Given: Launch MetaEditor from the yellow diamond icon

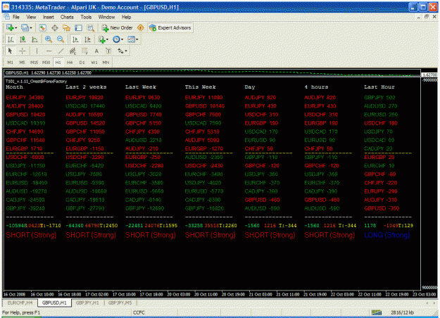Looking at the screenshot, I should (x=141, y=27).
